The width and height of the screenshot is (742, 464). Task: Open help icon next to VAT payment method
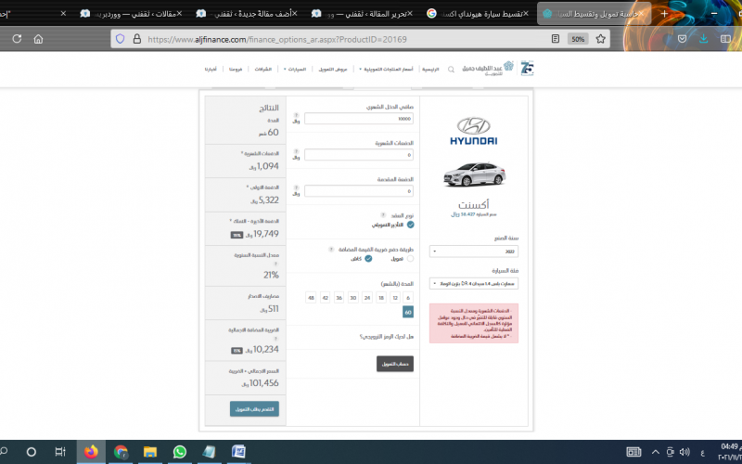pyautogui.click(x=331, y=249)
